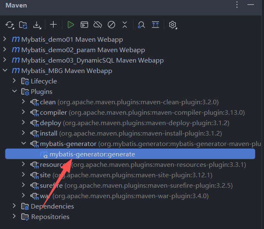Select the maven-war-plugin entry
Image resolution: width=264 pixels, height=229 pixels.
click(124, 196)
